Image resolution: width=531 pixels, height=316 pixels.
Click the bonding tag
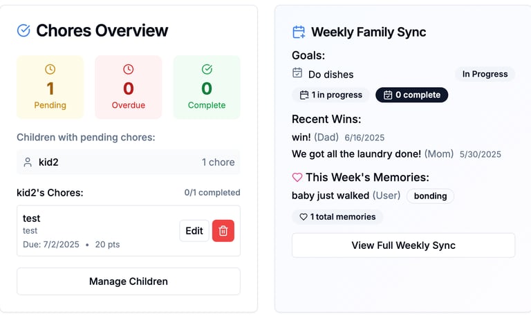coord(430,196)
